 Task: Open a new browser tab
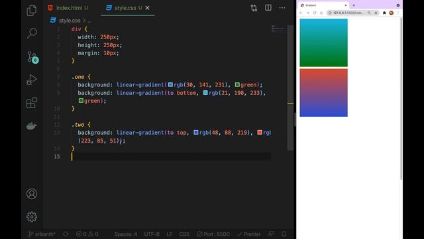354,5
